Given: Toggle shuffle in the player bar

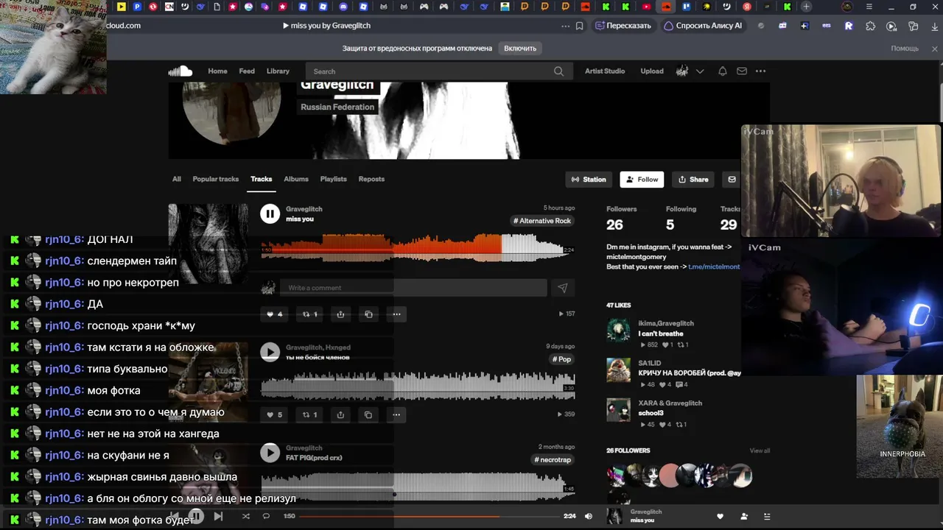Looking at the screenshot, I should coord(246,517).
